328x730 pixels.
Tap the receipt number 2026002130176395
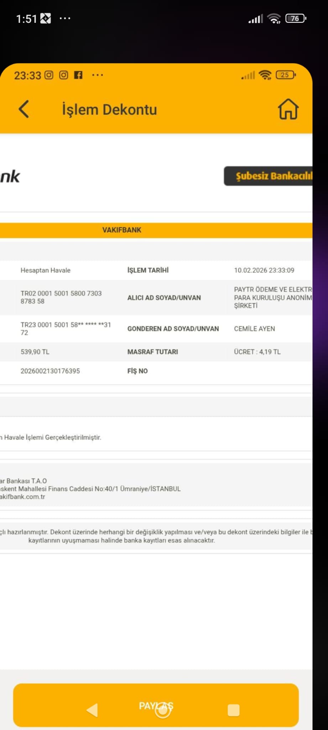[x=50, y=371]
